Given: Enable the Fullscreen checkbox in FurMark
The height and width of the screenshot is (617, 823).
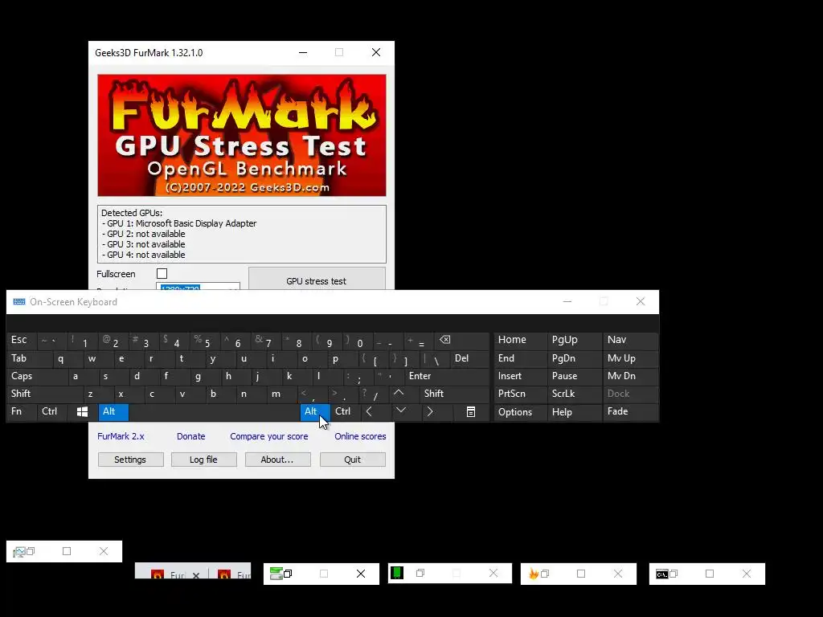Looking at the screenshot, I should 162,273.
